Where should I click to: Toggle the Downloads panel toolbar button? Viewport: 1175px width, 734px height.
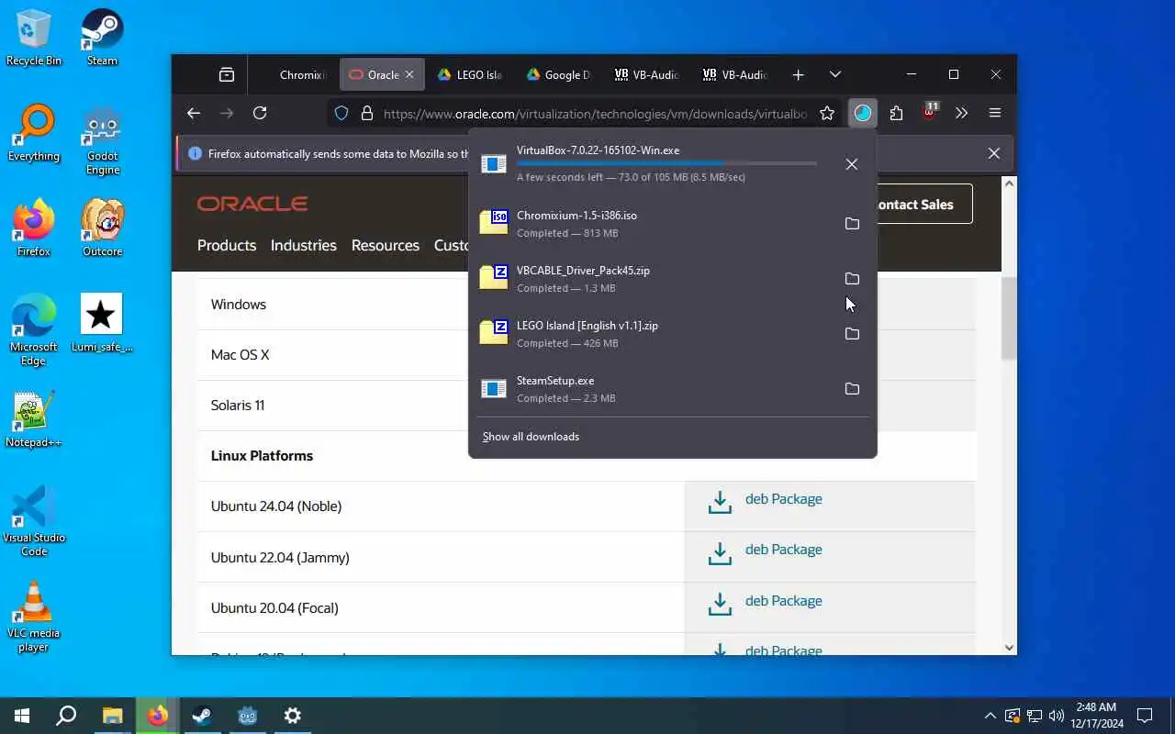coord(862,113)
